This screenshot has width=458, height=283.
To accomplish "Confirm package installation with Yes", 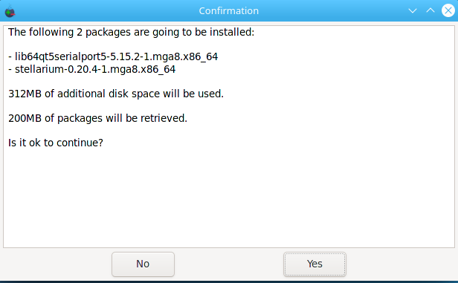I will pos(315,264).
